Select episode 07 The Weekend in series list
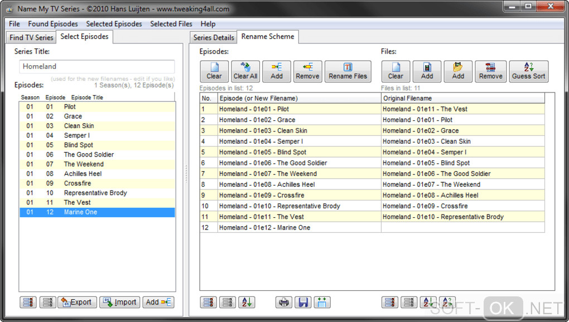This screenshot has width=569, height=322. 97,164
